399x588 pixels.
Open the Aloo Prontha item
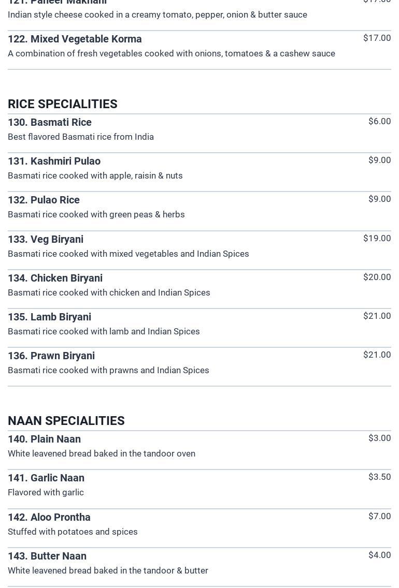click(49, 517)
